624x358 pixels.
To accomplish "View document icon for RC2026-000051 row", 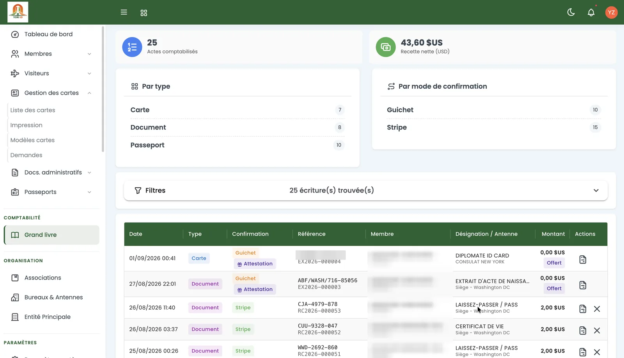I will pyautogui.click(x=583, y=352).
